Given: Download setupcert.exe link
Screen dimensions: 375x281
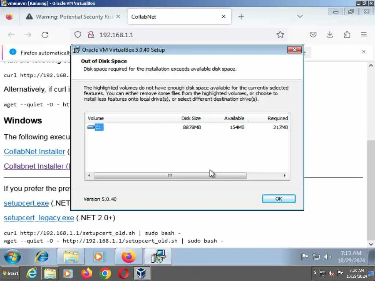Looking at the screenshot, I should tap(26, 203).
